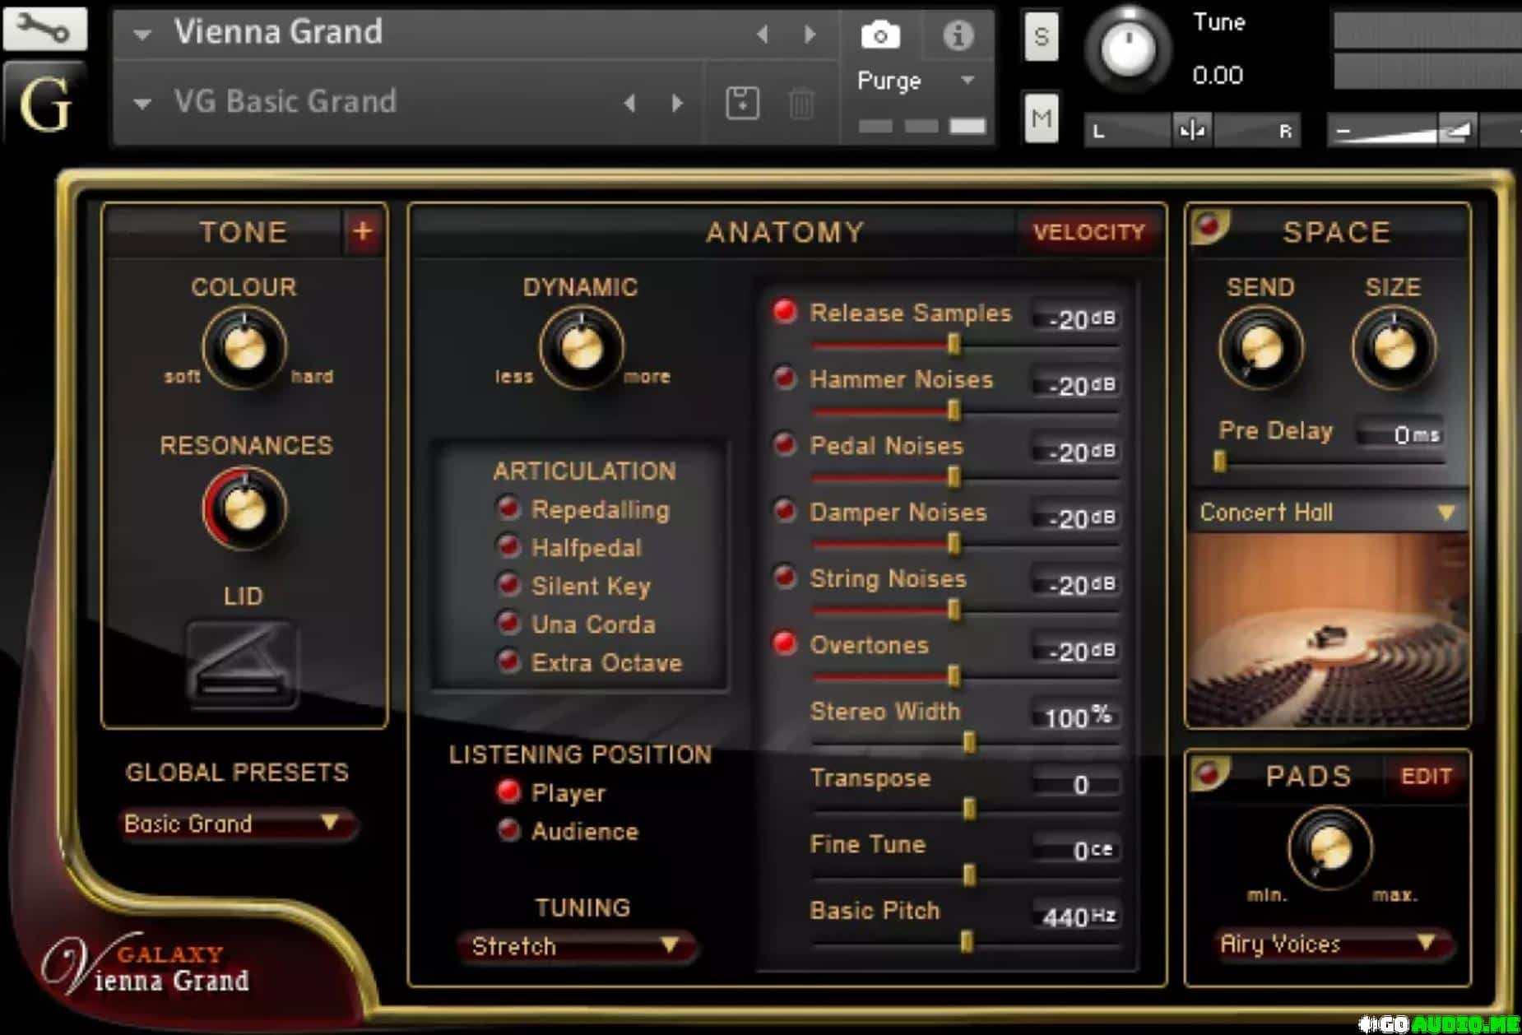Click the Galaxy G logo icon

[x=45, y=104]
